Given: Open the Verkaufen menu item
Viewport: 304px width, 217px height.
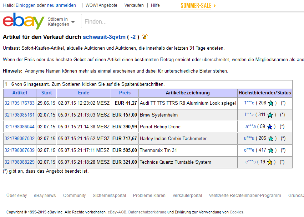Looking at the screenshot, I should tap(134, 5).
